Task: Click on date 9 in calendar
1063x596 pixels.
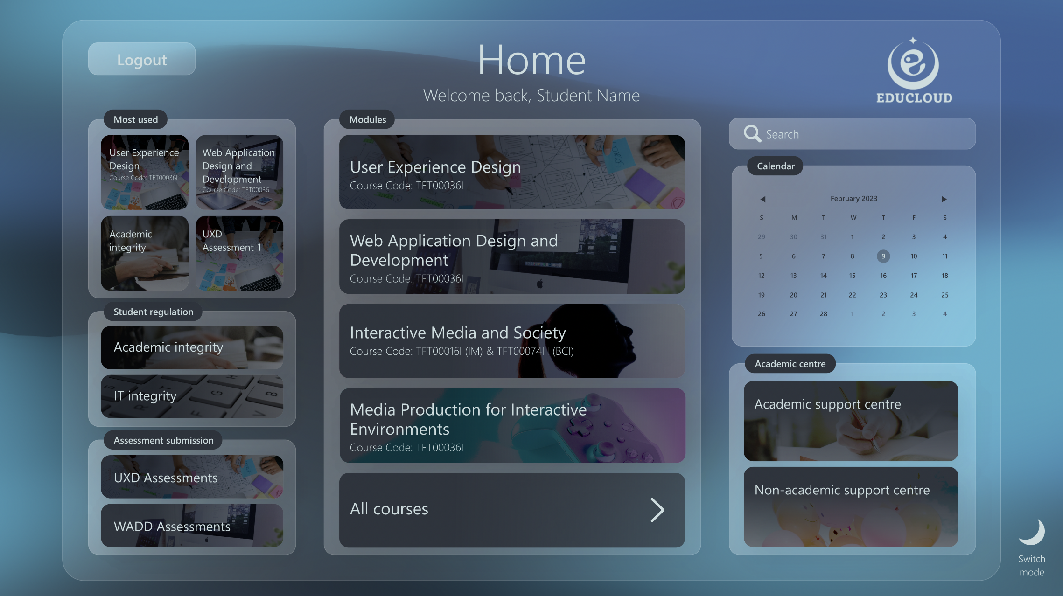Action: pyautogui.click(x=883, y=256)
